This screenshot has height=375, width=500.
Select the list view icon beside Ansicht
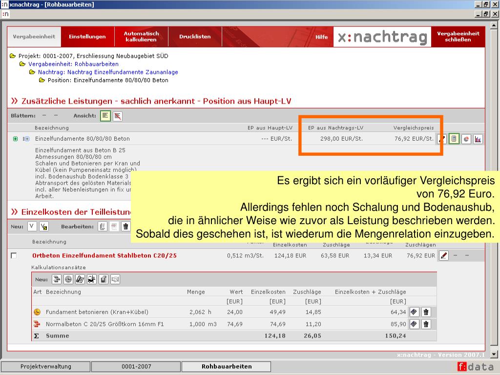click(x=105, y=116)
